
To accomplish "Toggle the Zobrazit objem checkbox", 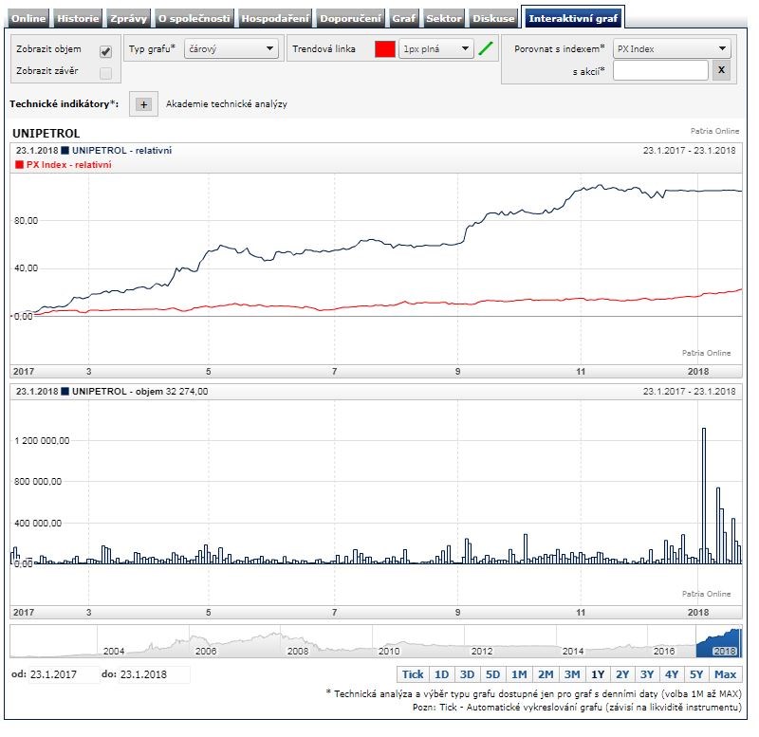I will pyautogui.click(x=105, y=51).
